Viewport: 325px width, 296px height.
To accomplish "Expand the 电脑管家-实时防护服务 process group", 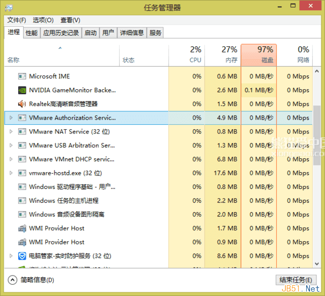I will (11, 256).
